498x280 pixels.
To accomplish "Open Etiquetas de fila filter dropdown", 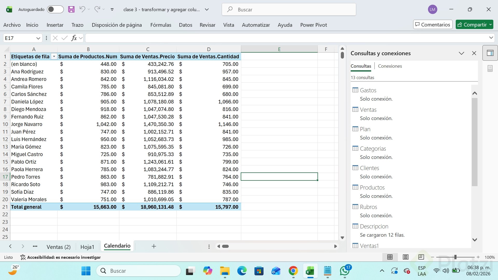I will point(54,57).
